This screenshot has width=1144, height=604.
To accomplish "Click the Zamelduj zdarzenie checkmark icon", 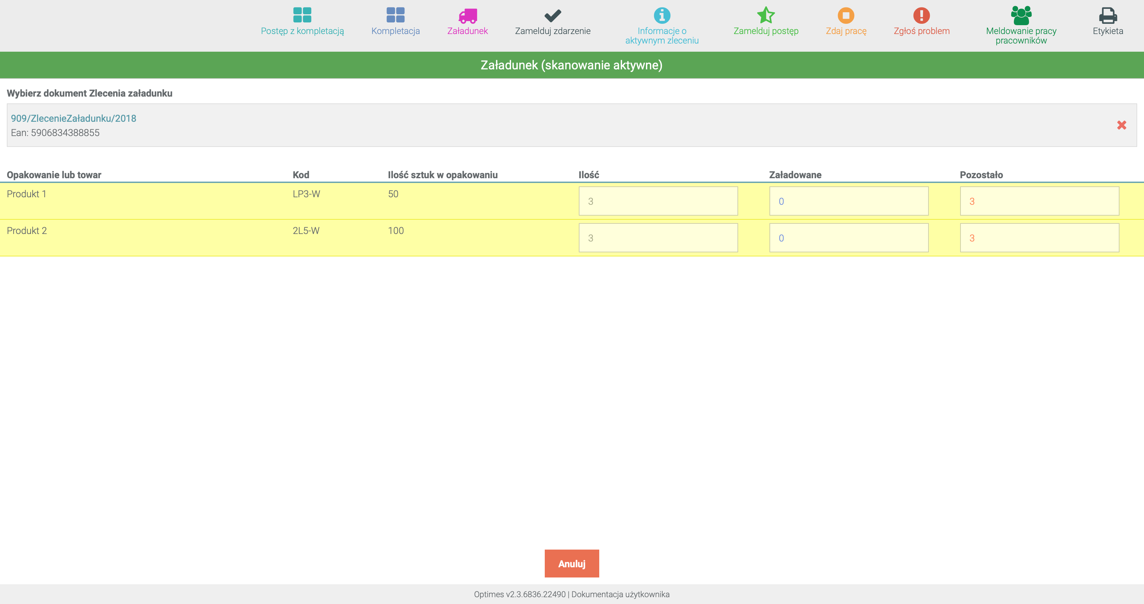I will coord(553,16).
